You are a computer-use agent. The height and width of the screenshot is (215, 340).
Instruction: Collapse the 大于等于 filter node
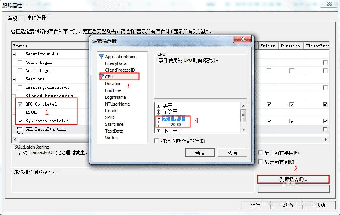159,118
